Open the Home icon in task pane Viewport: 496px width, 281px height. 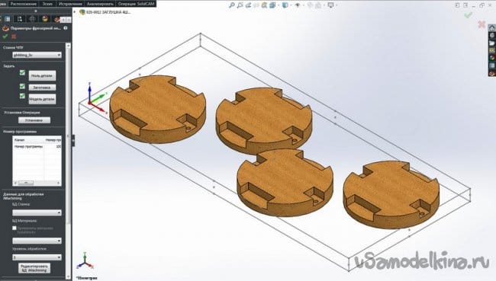pos(492,28)
